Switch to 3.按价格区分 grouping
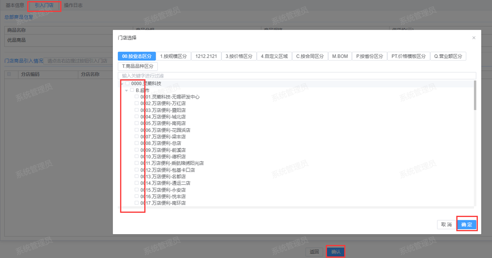This screenshot has width=492, height=258. (x=239, y=56)
